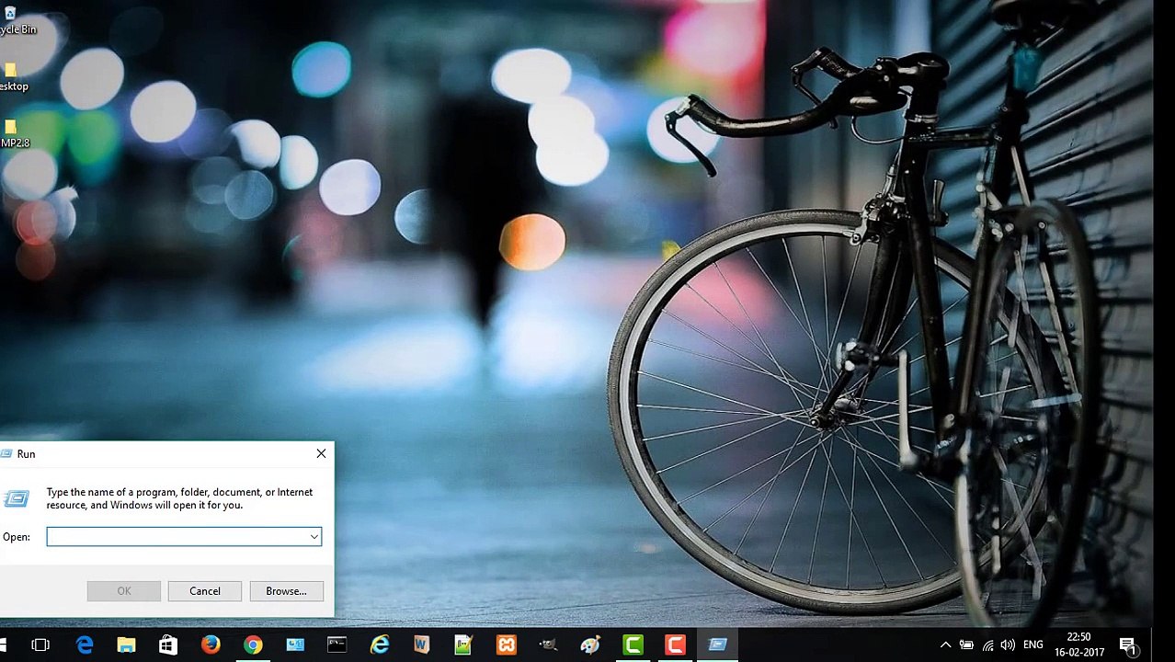Screen dimensions: 1175x662
Task: Launch Firefox from the taskbar
Action: click(211, 645)
